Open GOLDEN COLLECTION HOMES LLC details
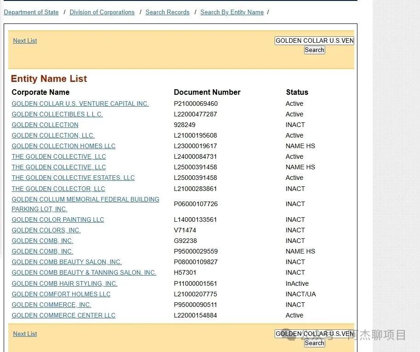 pos(63,146)
